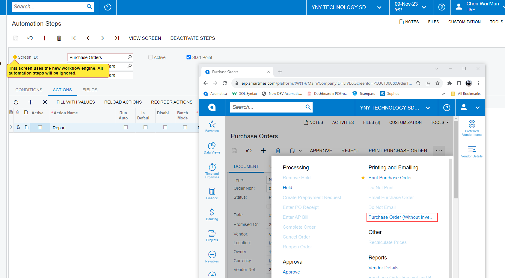Open TOOLS dropdown in Purchase Orders window

click(440, 122)
